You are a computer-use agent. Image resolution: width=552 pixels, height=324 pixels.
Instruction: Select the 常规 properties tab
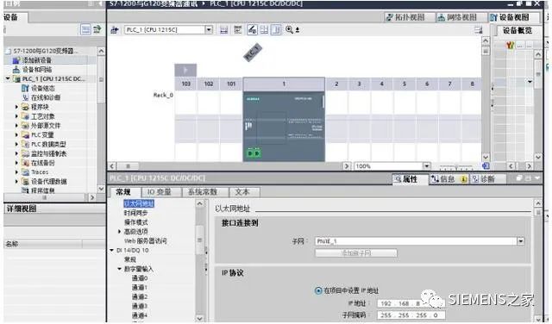tap(124, 191)
